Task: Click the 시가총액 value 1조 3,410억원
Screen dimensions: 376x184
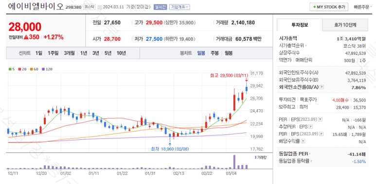Action: 351,38
